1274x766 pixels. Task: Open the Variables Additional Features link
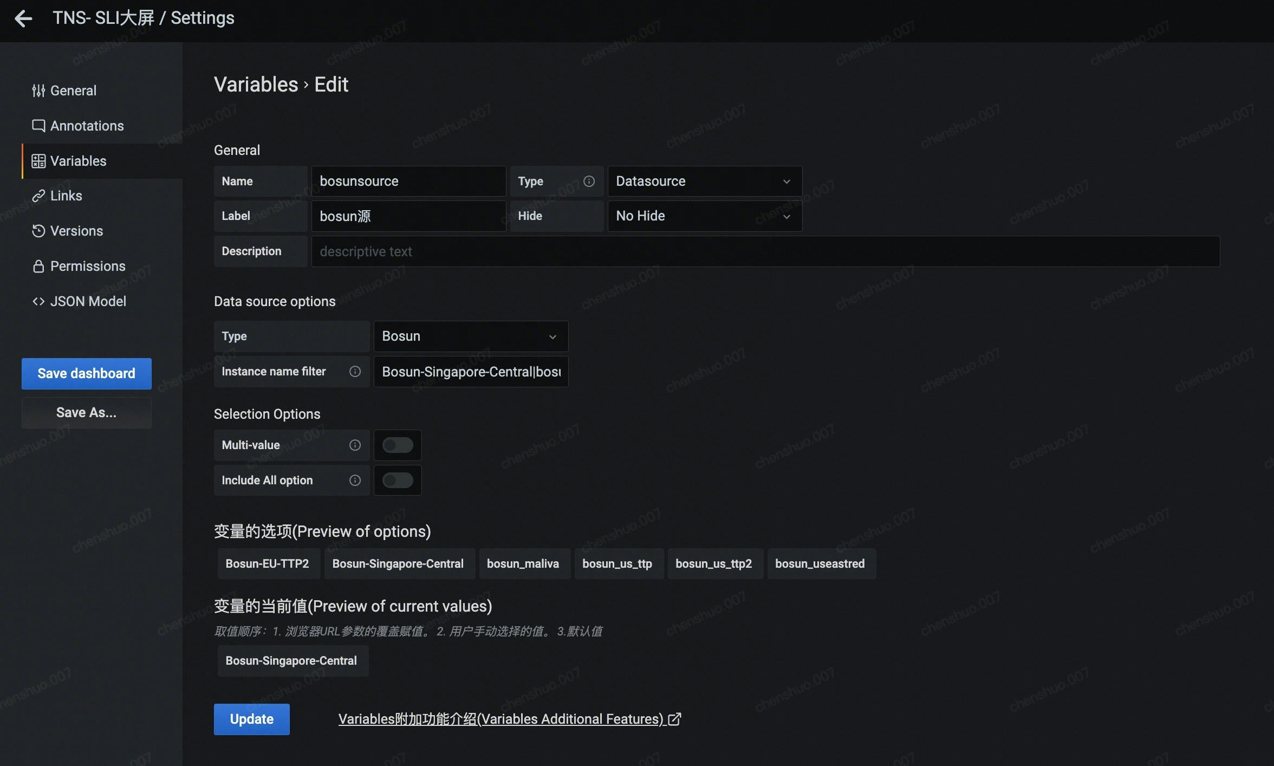[x=509, y=719]
